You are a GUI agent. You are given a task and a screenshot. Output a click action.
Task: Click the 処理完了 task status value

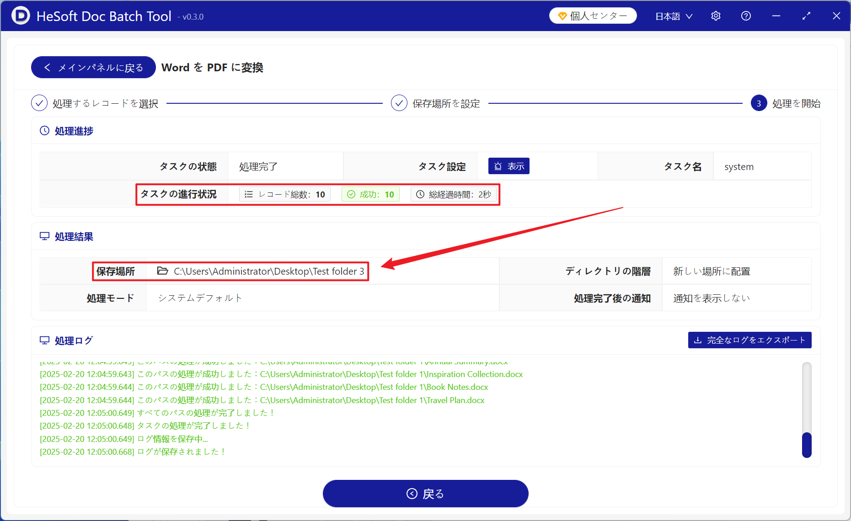click(x=258, y=167)
